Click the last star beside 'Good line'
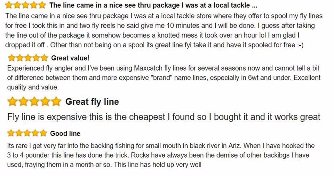Screen dimensions: 334x176 click(43, 134)
